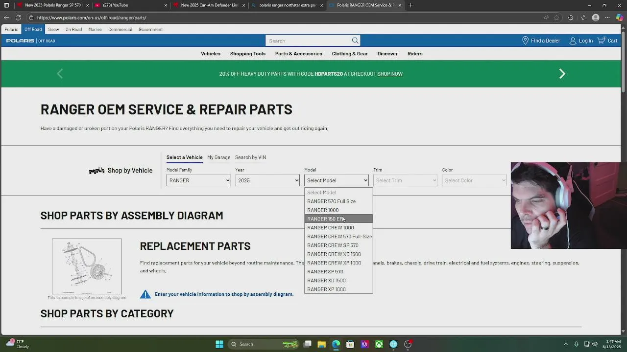Click the Find a Dealer location pin
Image resolution: width=627 pixels, height=352 pixels.
(x=525, y=41)
